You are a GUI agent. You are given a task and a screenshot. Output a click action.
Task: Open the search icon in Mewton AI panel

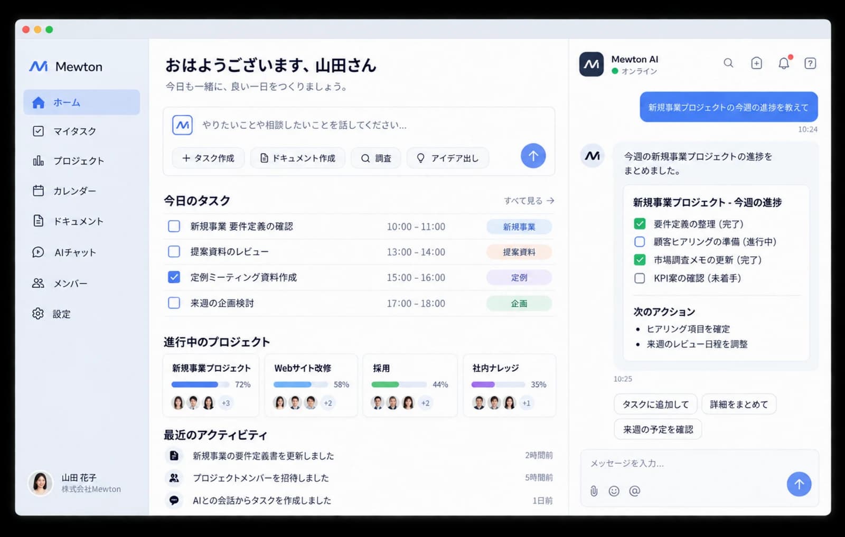tap(728, 63)
